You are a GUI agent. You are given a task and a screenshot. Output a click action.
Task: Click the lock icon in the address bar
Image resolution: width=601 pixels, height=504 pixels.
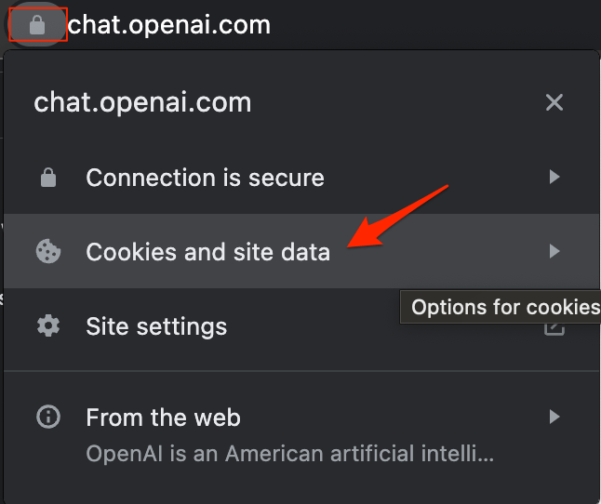[37, 25]
